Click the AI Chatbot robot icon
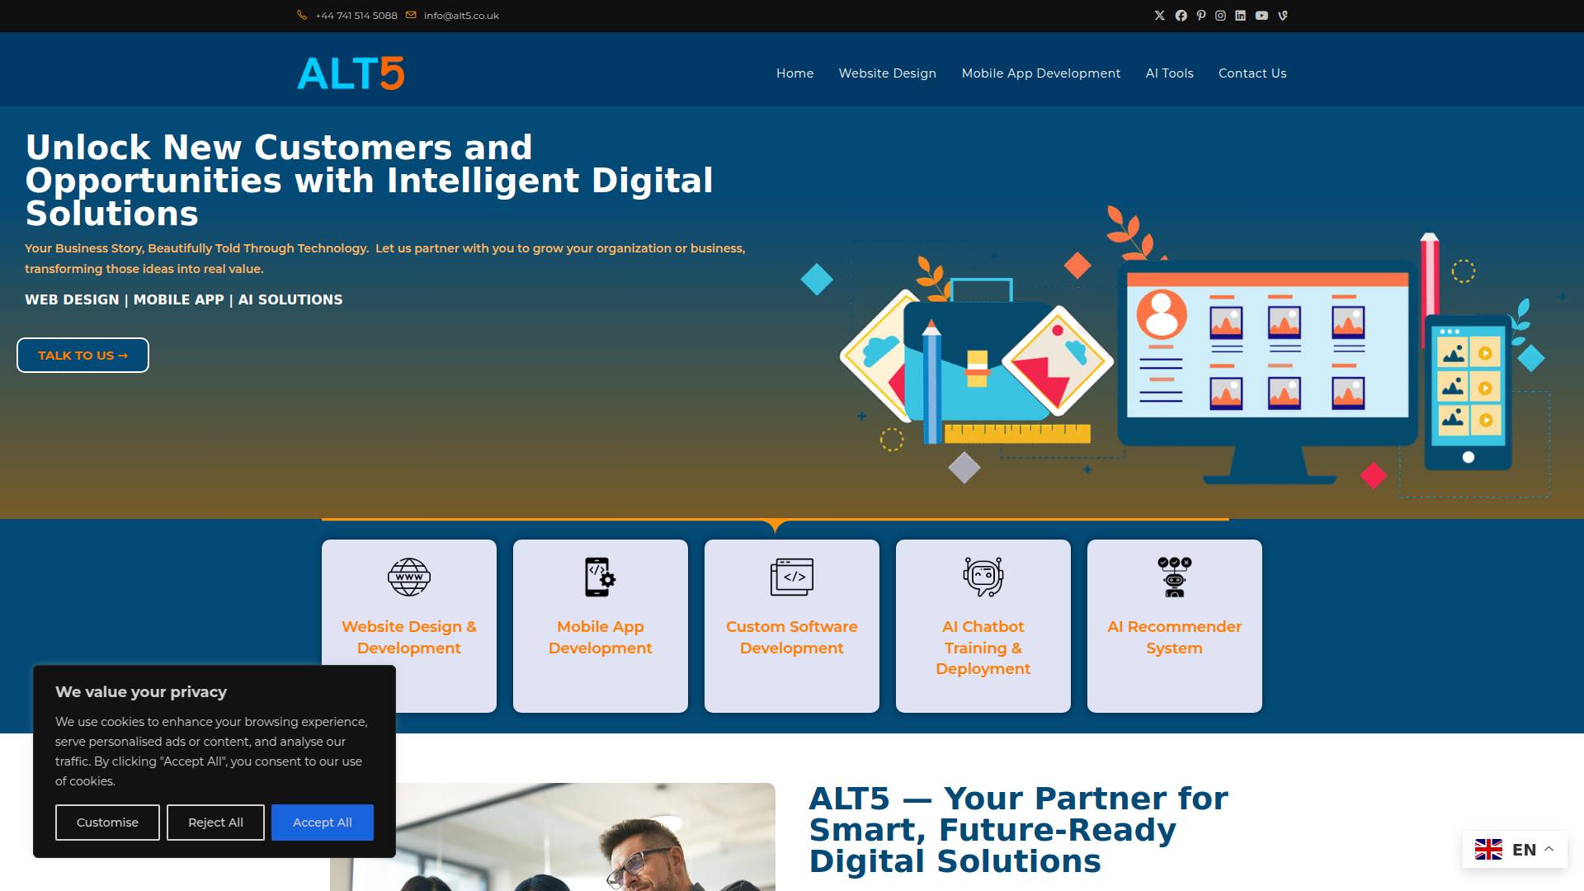This screenshot has height=891, width=1584. [x=983, y=577]
